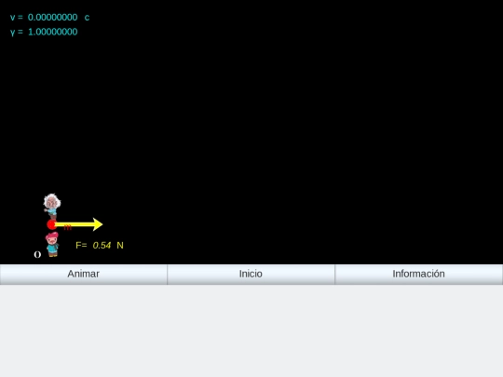Viewport: 503px width, 377px height.
Task: Click the F= force label
Action: (x=81, y=246)
